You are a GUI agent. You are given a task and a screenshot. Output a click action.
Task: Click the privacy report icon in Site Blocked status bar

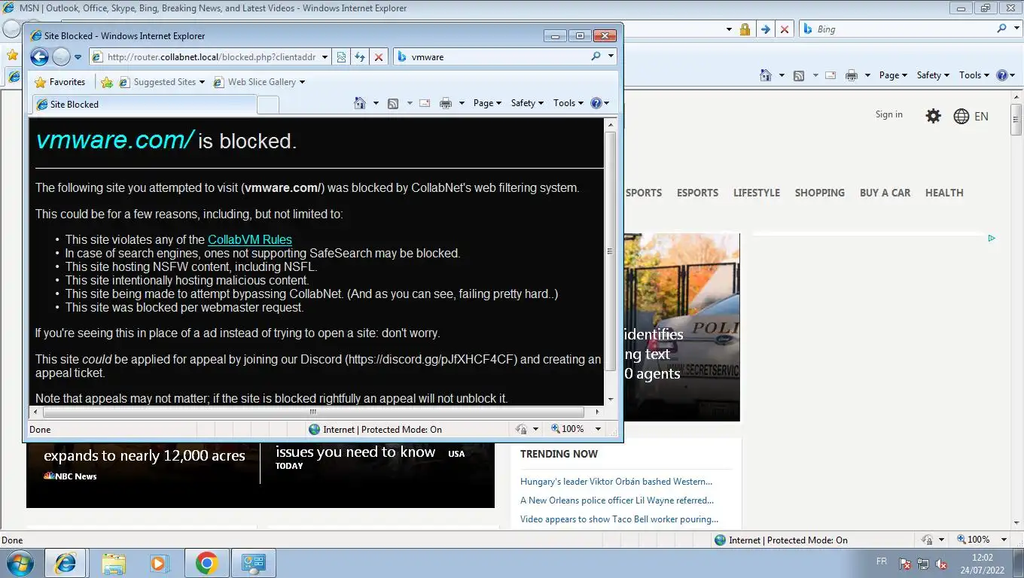pos(521,429)
